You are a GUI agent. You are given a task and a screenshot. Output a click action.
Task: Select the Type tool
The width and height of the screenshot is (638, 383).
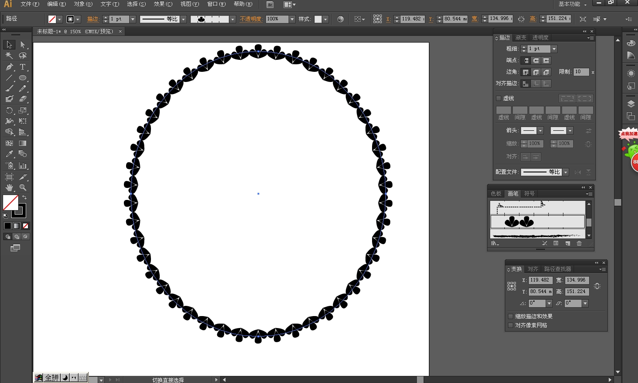coord(23,67)
